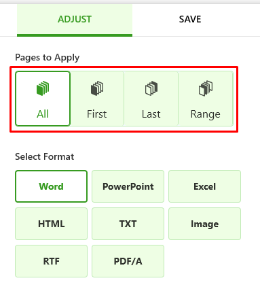The height and width of the screenshot is (289, 260).
Task: Choose the Excel format button
Action: (x=204, y=186)
